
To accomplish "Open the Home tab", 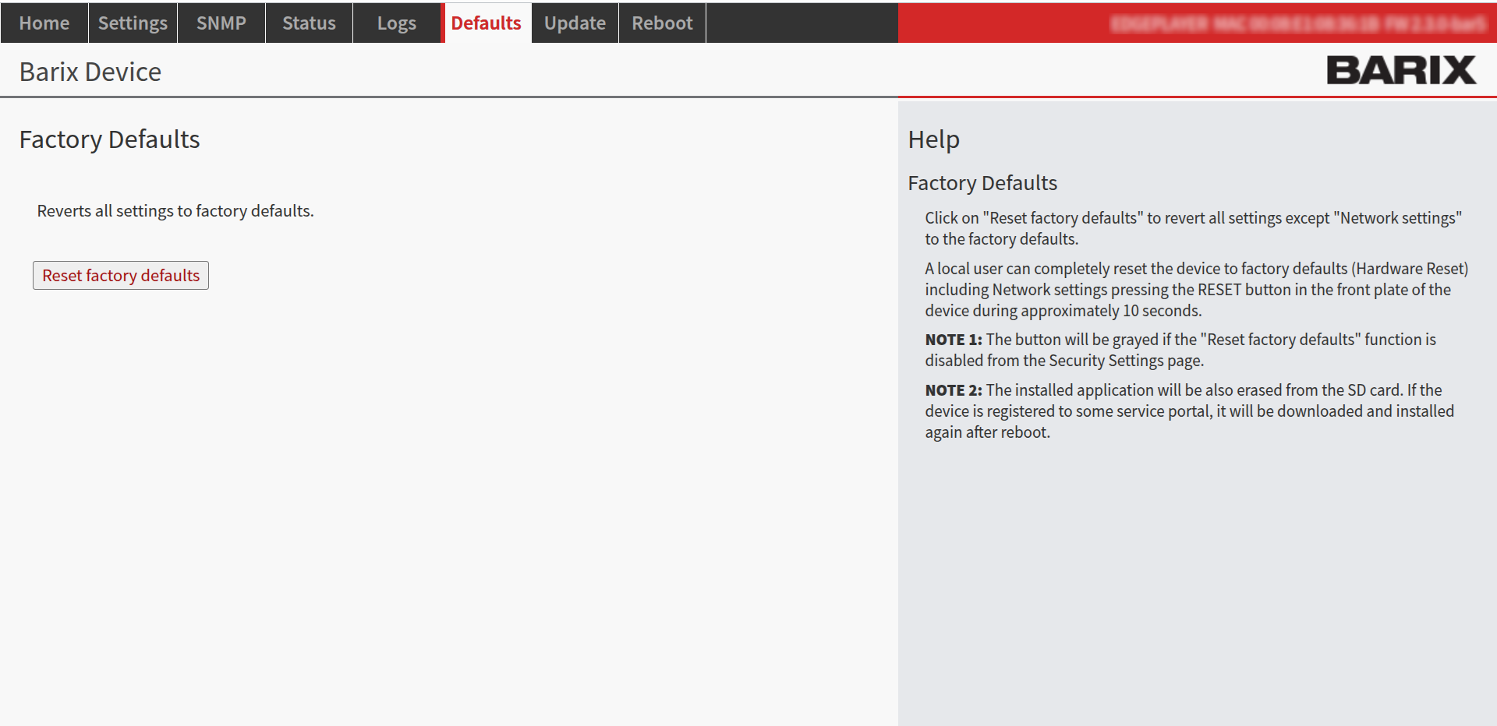I will tap(44, 23).
